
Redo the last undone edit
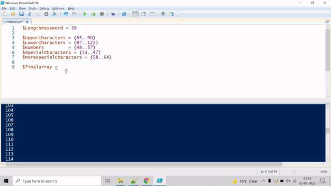tap(74, 14)
